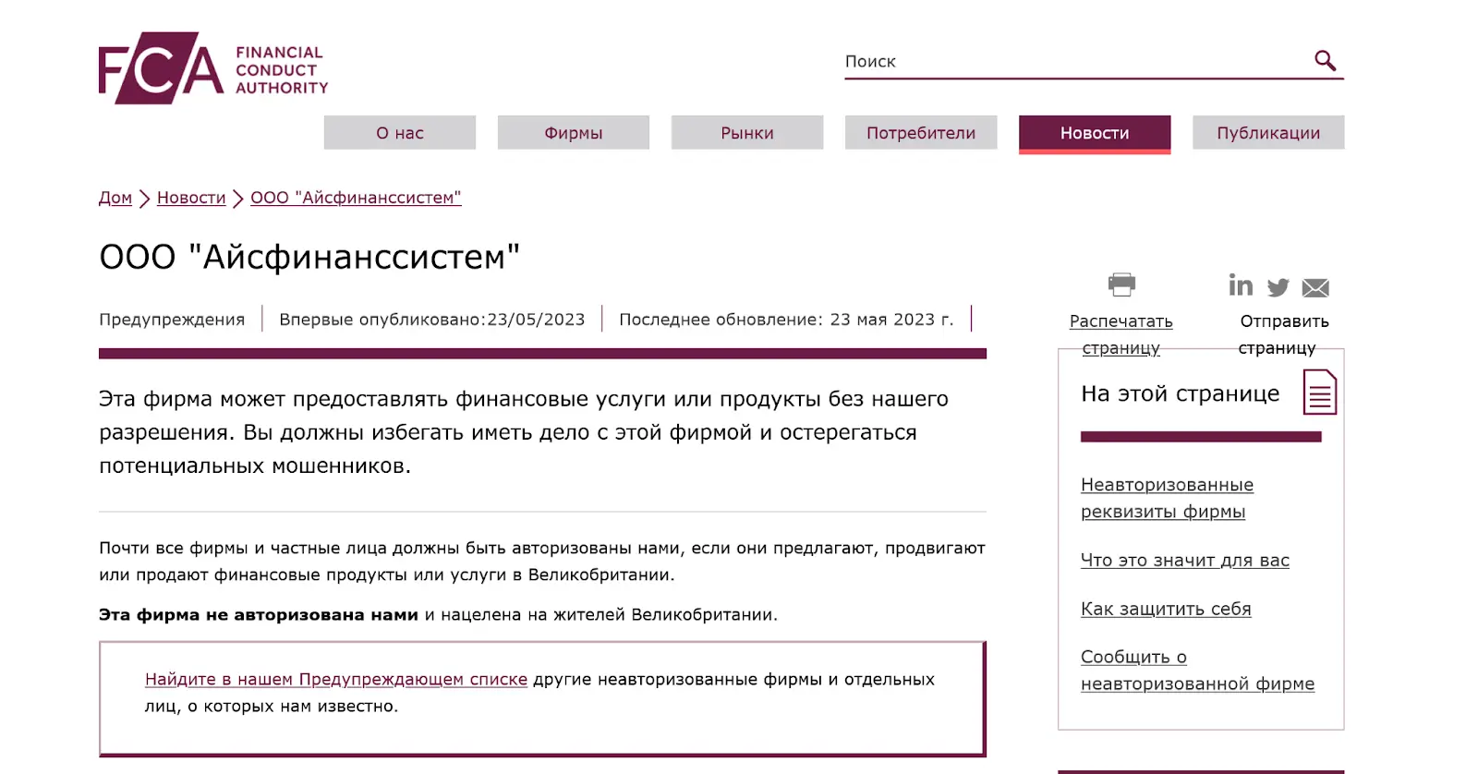Open the Фирмы menu
This screenshot has height=774, width=1478.
[574, 132]
